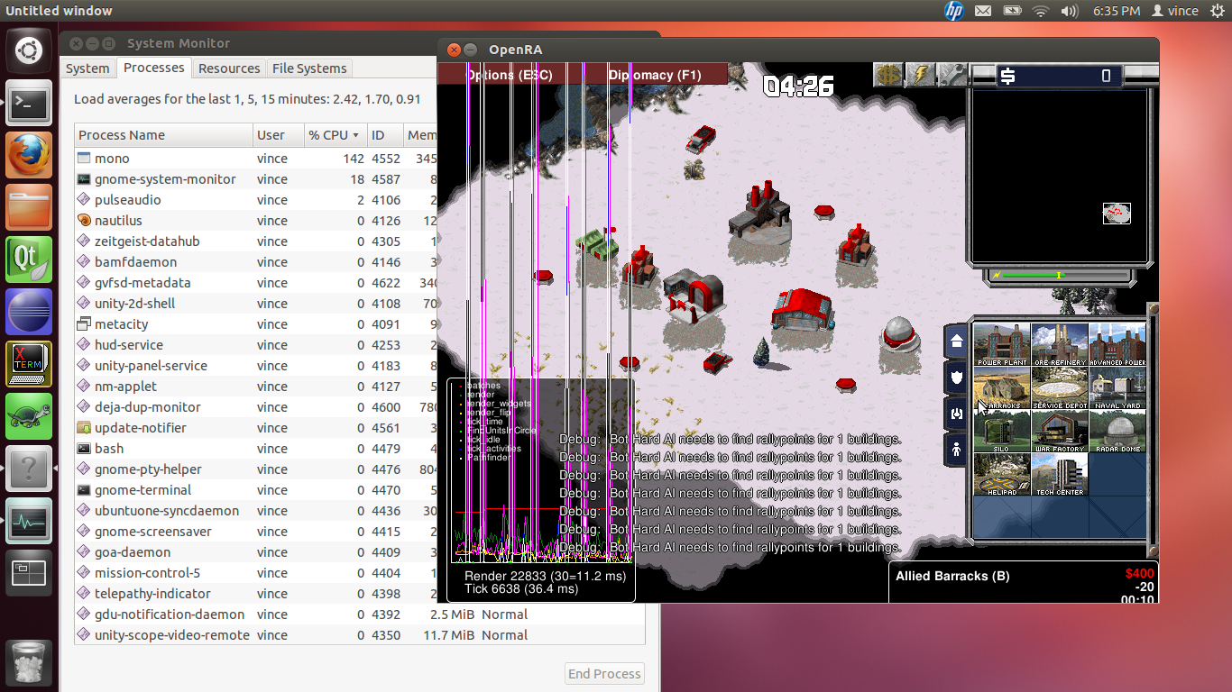Image resolution: width=1232 pixels, height=692 pixels.
Task: Open Files folder icon in launcher
Action: pyautogui.click(x=29, y=207)
